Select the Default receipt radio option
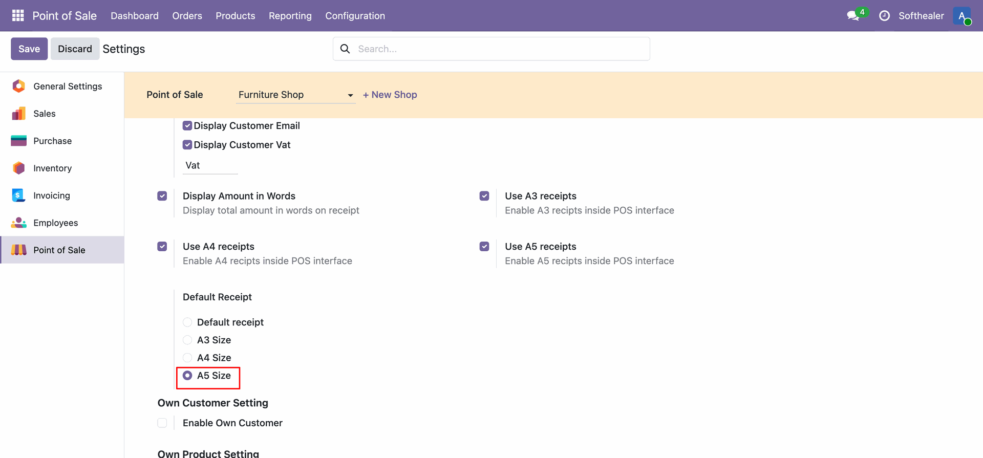 click(187, 322)
